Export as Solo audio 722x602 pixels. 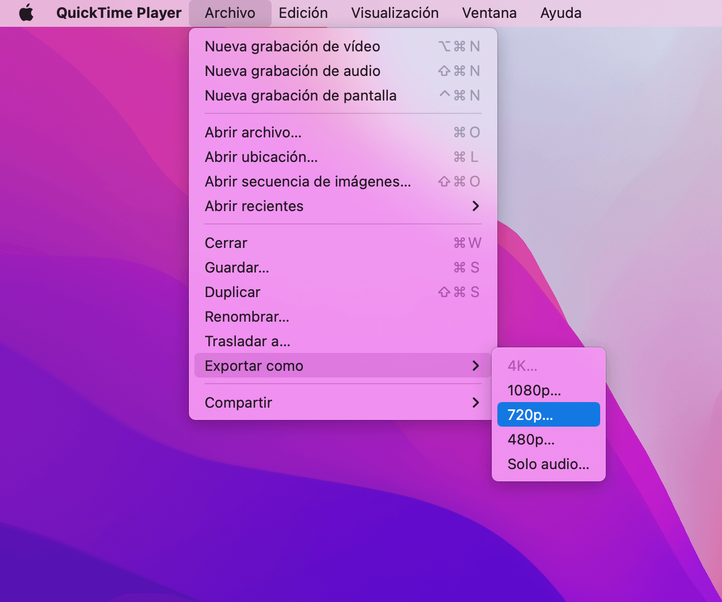click(x=548, y=464)
